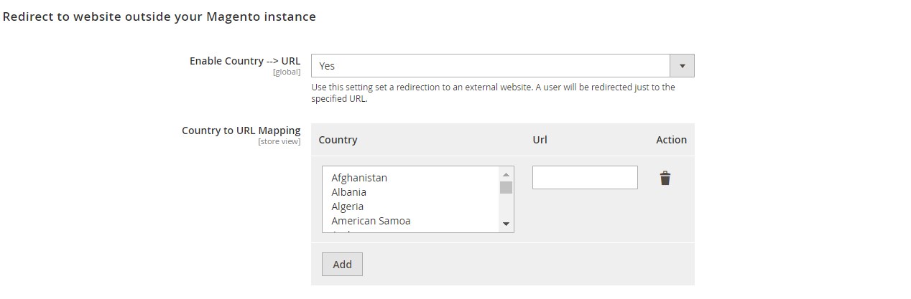Delete the mapping row with trash icon
Screen dimensions: 911x299
tap(665, 178)
